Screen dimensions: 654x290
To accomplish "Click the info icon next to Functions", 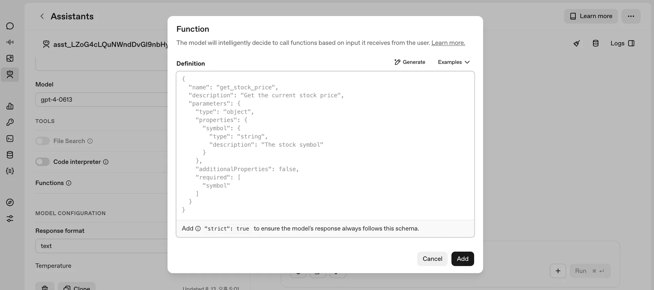I will pos(68,183).
